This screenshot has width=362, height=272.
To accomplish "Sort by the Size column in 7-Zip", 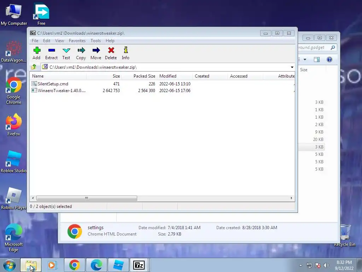I will click(104, 76).
